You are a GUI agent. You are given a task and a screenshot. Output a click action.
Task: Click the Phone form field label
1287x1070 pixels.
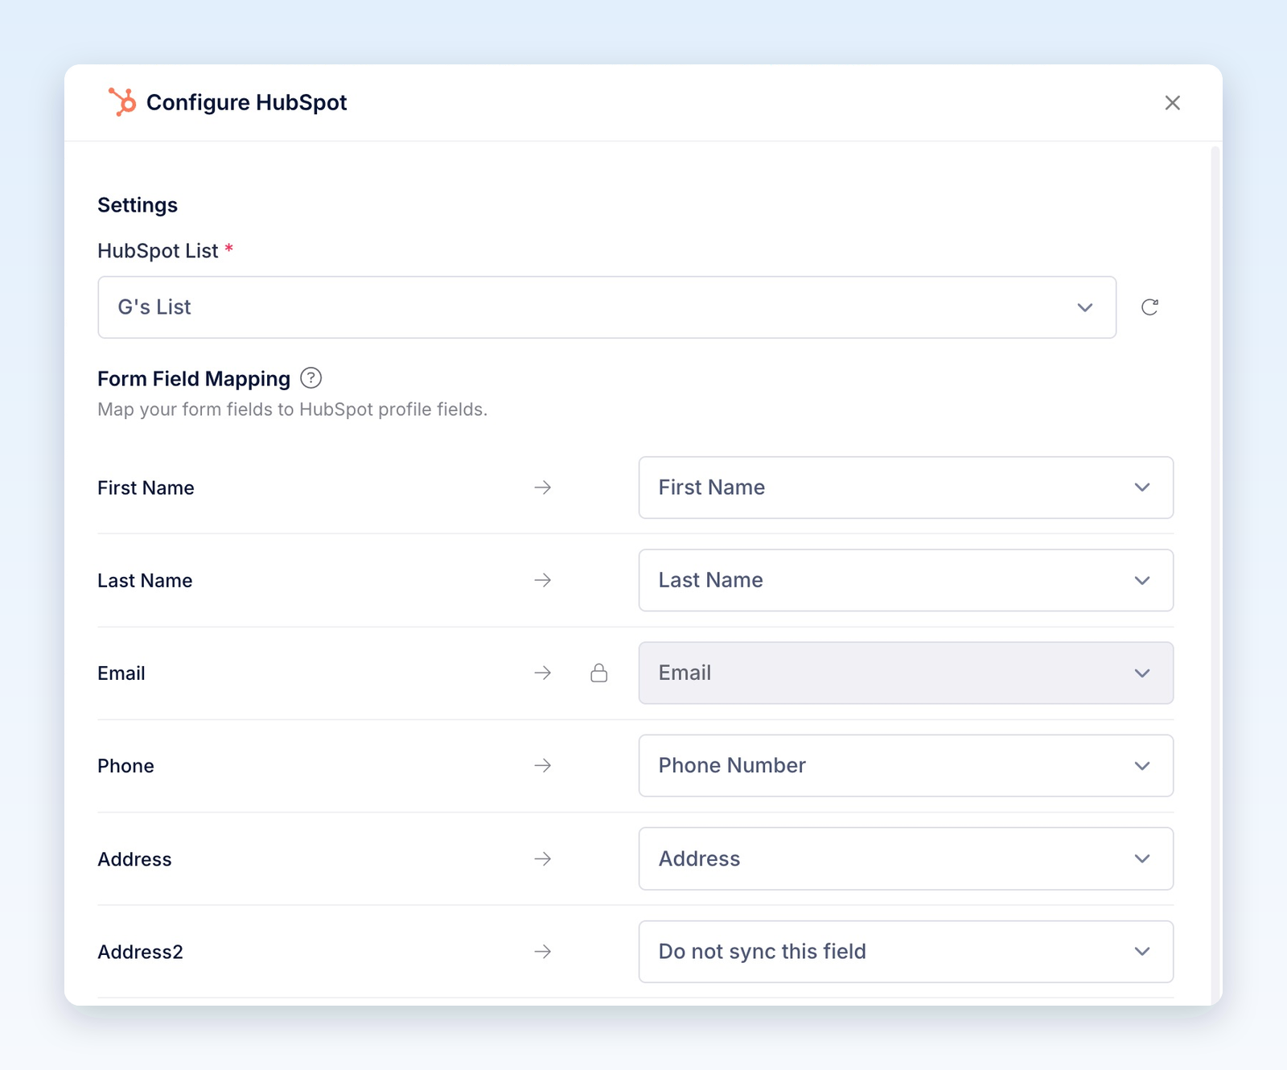click(x=125, y=766)
